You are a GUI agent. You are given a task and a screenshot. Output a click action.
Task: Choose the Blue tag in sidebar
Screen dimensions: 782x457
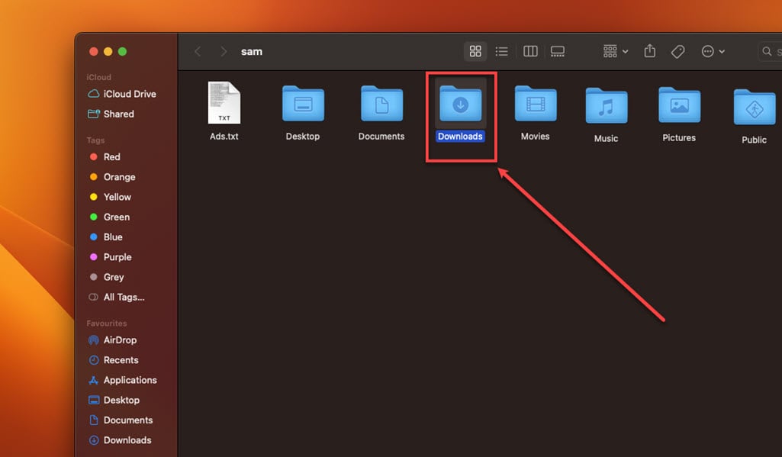pyautogui.click(x=106, y=237)
